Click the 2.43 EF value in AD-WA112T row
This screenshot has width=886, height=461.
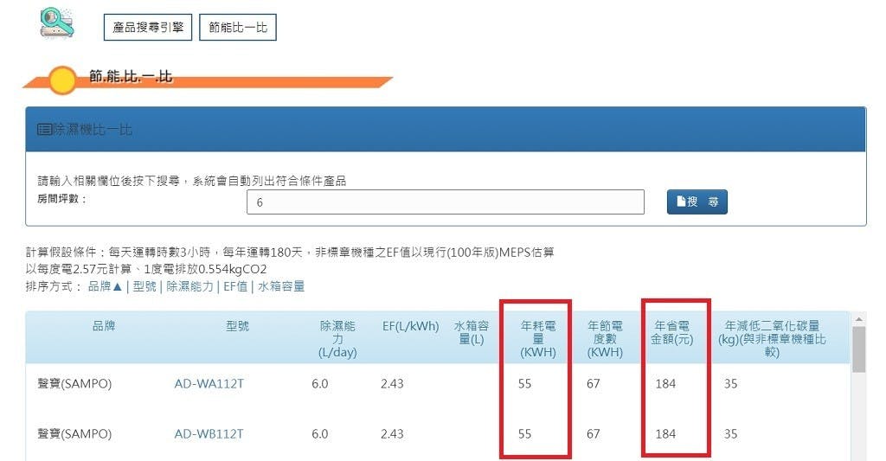pos(392,384)
